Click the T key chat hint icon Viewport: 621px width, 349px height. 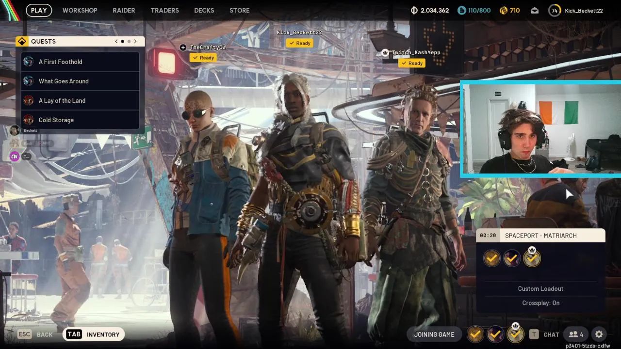(x=534, y=334)
